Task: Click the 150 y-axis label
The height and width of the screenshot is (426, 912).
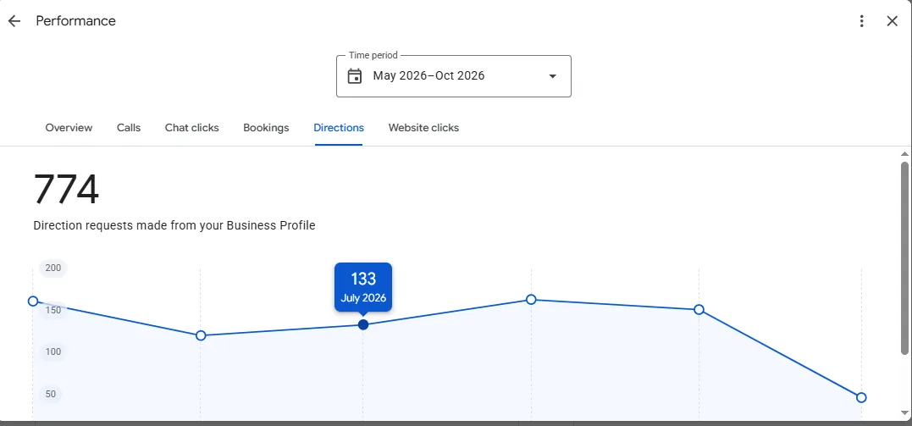Action: click(x=53, y=310)
